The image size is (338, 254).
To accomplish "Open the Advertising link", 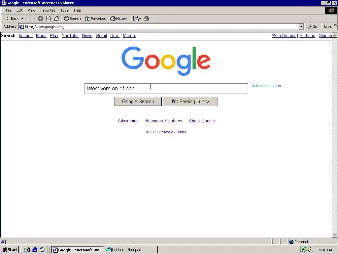I will [128, 121].
